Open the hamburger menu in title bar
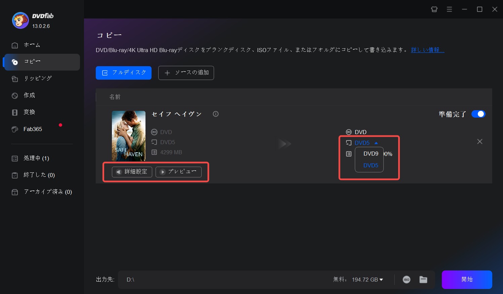This screenshot has height=294, width=503. click(x=449, y=9)
